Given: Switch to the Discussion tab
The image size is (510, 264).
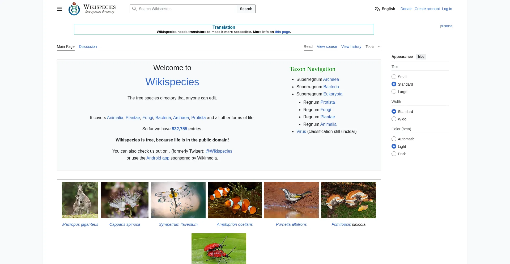Looking at the screenshot, I should tap(88, 47).
